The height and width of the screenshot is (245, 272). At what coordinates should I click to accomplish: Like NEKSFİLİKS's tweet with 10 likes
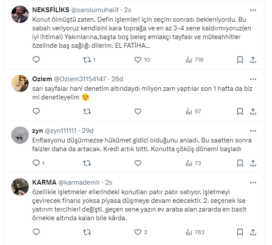click(138, 60)
